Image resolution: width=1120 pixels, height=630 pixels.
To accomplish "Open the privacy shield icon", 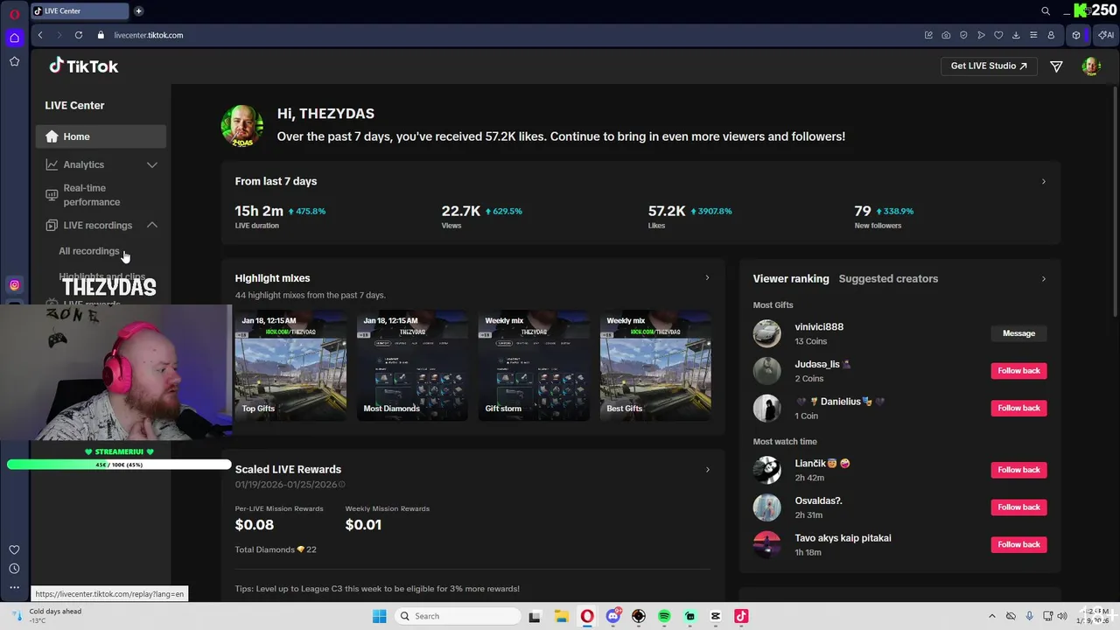I will coord(963,35).
